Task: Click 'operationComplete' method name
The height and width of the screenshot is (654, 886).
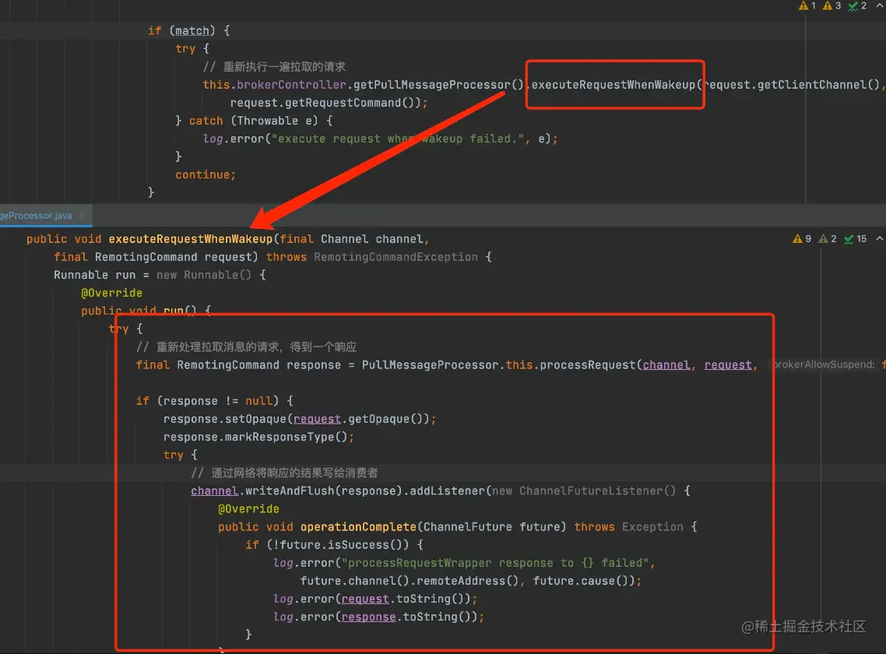Action: [358, 527]
